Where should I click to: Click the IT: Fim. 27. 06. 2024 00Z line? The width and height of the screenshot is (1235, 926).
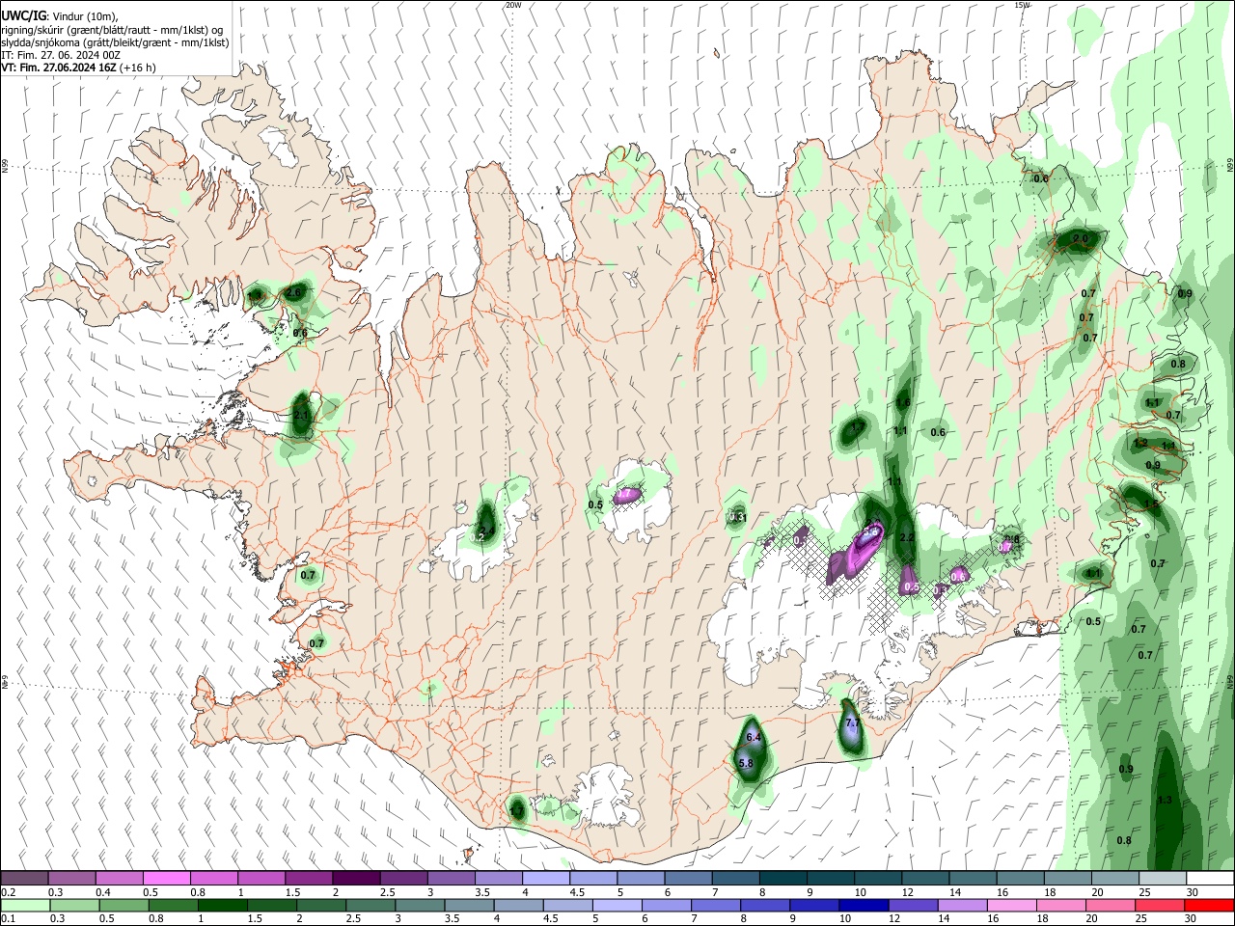click(x=61, y=55)
